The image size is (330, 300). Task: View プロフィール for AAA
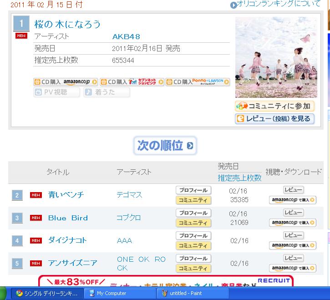pyautogui.click(x=193, y=236)
